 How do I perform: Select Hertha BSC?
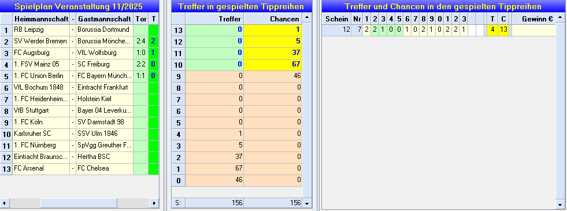point(105,157)
